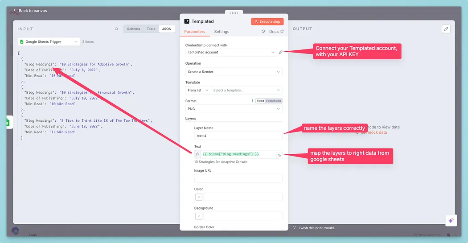Select the "July 10, 2022" JSON value
Image resolution: width=468 pixels, height=243 pixels.
(x=85, y=98)
